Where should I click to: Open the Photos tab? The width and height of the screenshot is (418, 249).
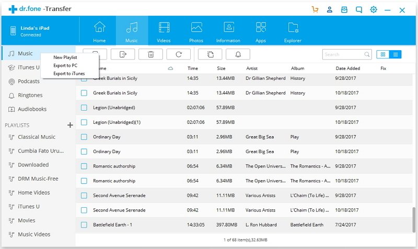click(x=196, y=32)
